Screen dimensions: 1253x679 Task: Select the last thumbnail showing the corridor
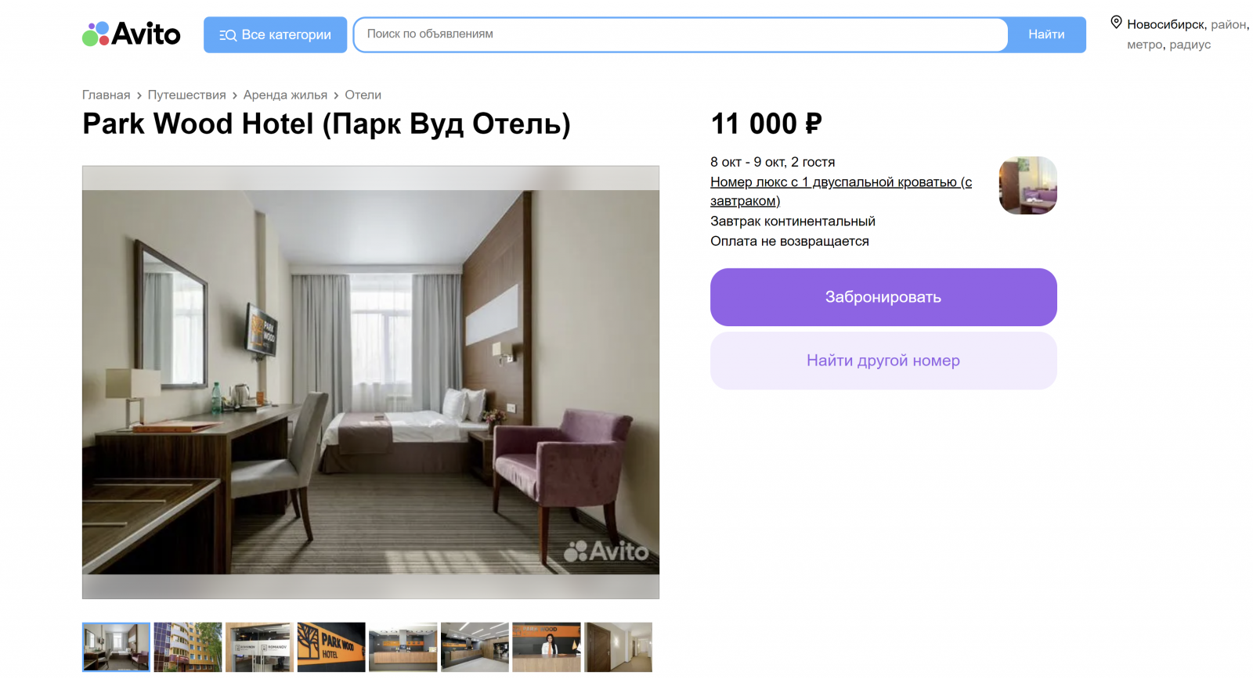tap(618, 647)
